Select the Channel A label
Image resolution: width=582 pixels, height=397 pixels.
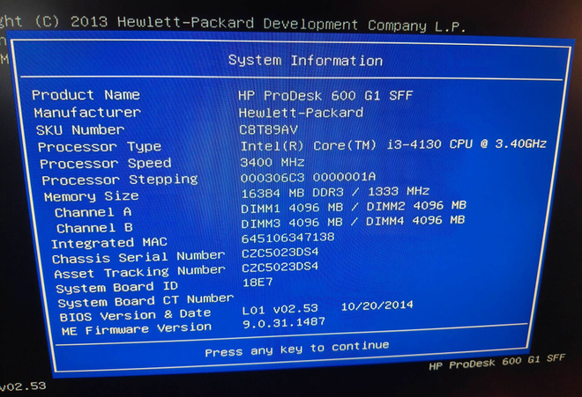(x=93, y=212)
